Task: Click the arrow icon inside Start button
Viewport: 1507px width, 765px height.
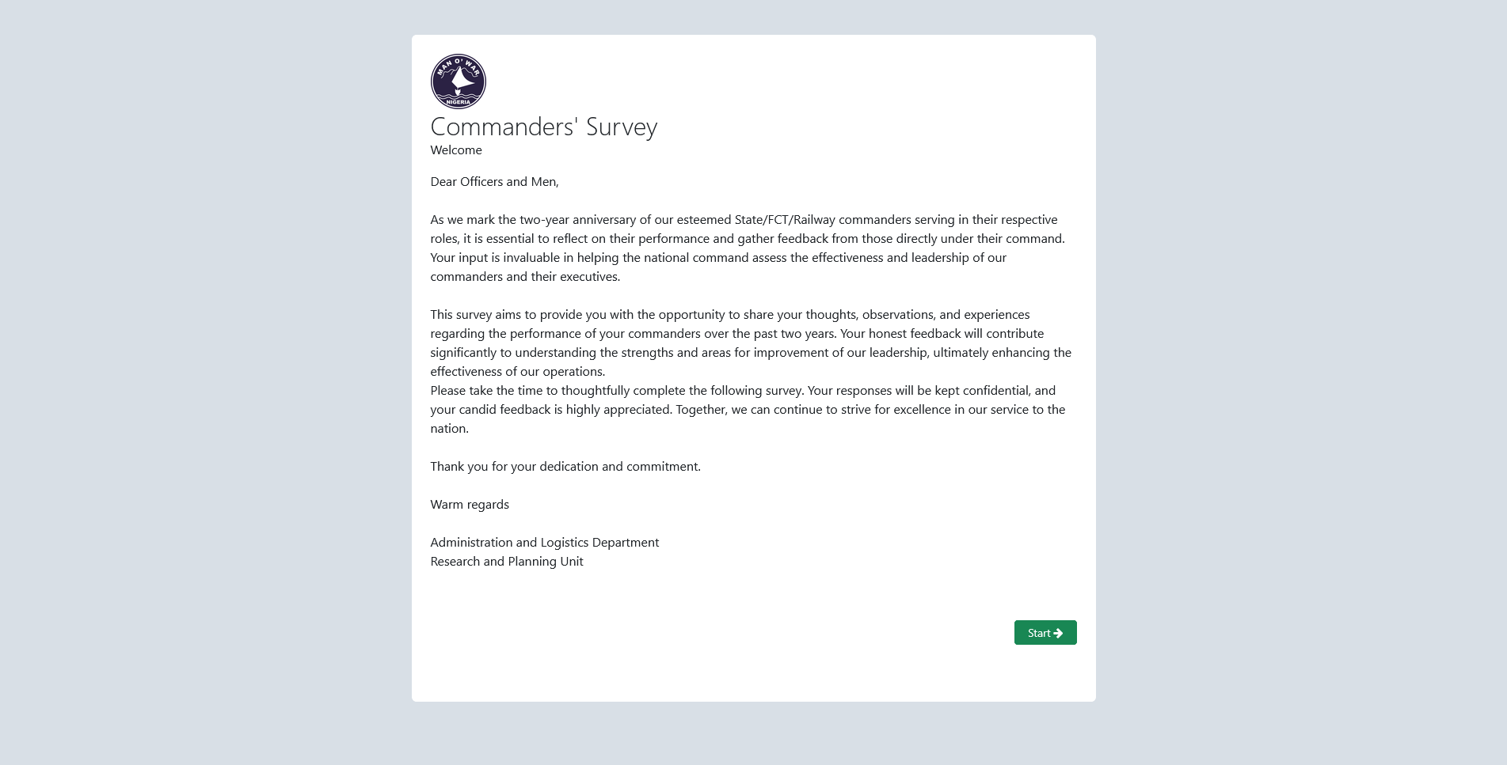Action: tap(1058, 633)
